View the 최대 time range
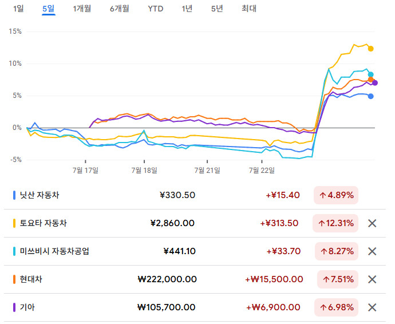 click(249, 9)
